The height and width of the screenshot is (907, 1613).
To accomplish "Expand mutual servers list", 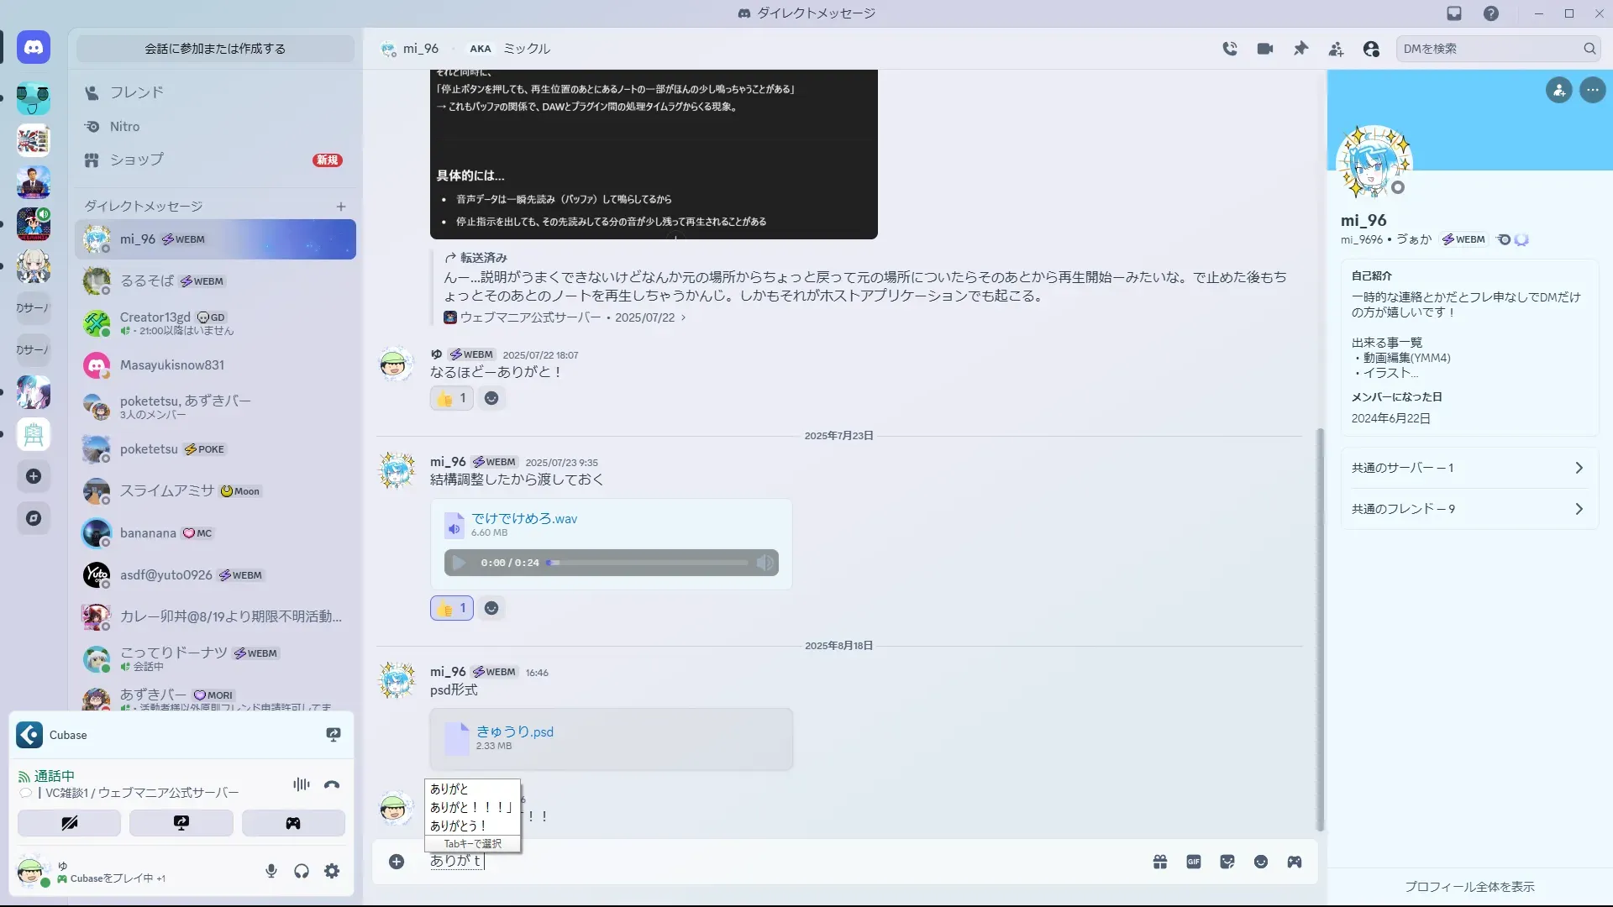I will [x=1469, y=468].
